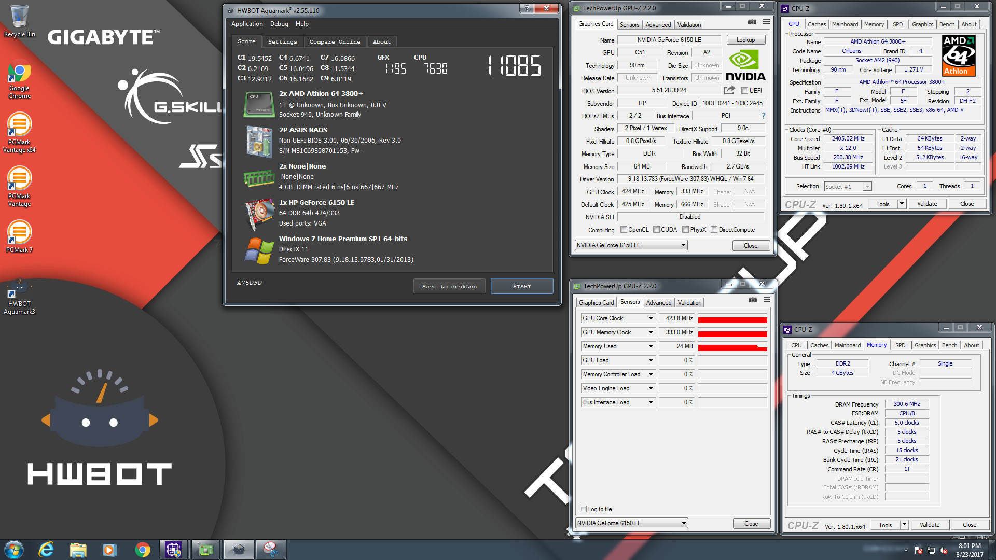Open the PCMark Vantage x64 desktop shortcut

20,133
